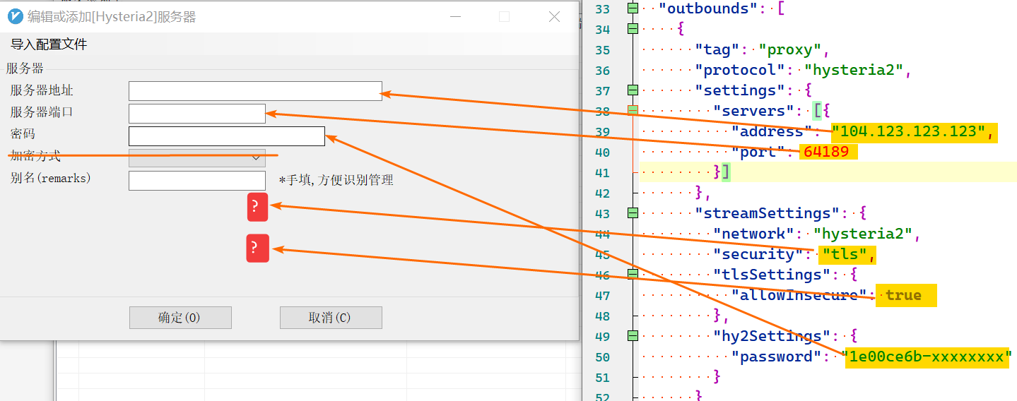Click the lower red question mark icon

257,249
